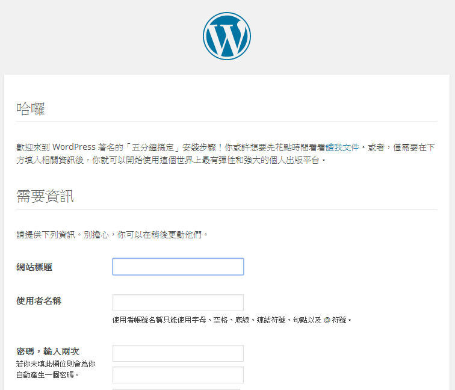Viewport: 455px width, 390px height.
Task: Click the username hint mentioning @ 符號
Action: pos(232,320)
